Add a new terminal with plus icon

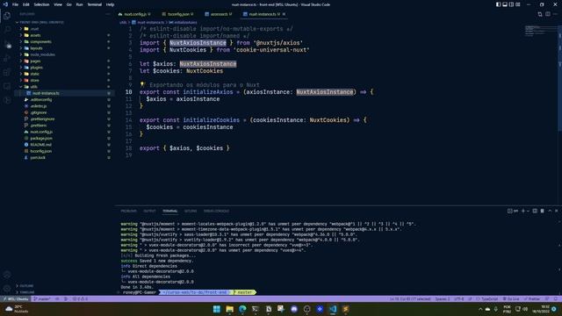[x=523, y=211]
